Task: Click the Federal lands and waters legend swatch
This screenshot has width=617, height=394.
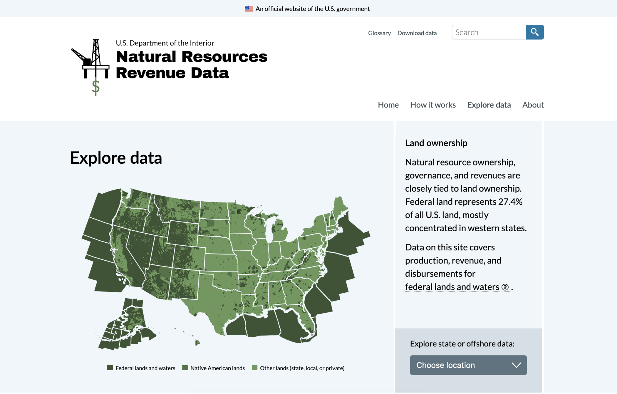Action: [x=110, y=367]
